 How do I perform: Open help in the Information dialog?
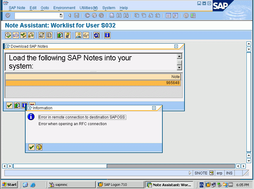(39, 147)
